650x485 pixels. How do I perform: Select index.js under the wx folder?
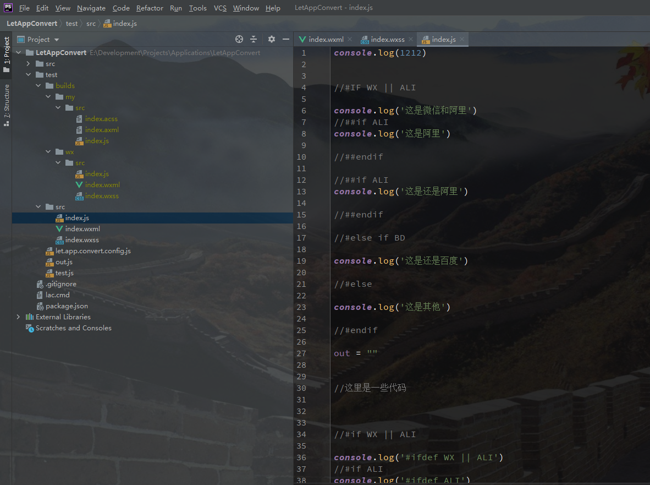point(97,174)
